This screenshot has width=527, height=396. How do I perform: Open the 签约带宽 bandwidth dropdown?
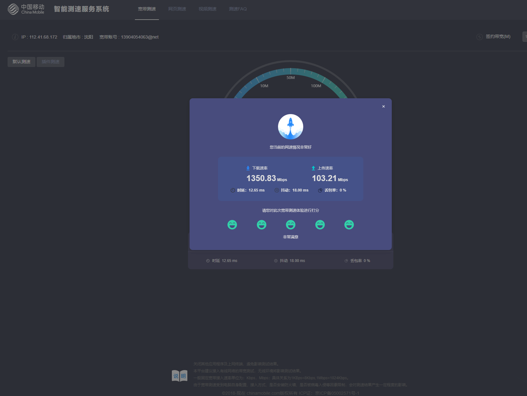tap(525, 37)
